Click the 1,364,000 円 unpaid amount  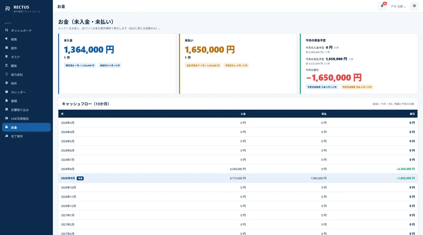(x=89, y=50)
